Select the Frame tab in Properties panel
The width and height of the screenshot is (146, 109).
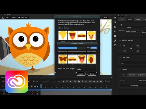pyautogui.click(x=138, y=19)
